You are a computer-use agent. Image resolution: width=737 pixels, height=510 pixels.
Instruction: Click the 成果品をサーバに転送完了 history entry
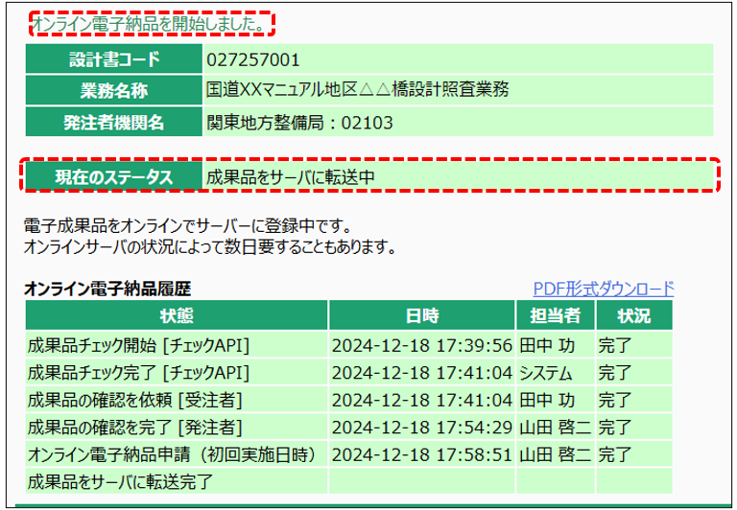click(x=121, y=480)
